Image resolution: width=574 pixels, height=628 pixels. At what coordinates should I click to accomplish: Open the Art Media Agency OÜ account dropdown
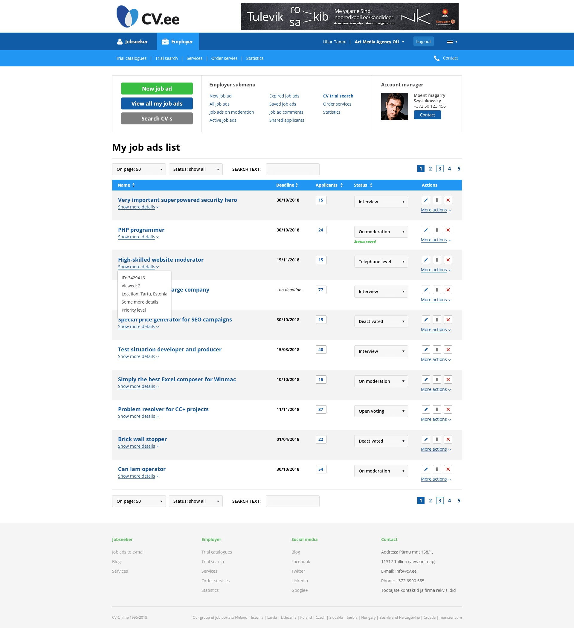tap(379, 42)
